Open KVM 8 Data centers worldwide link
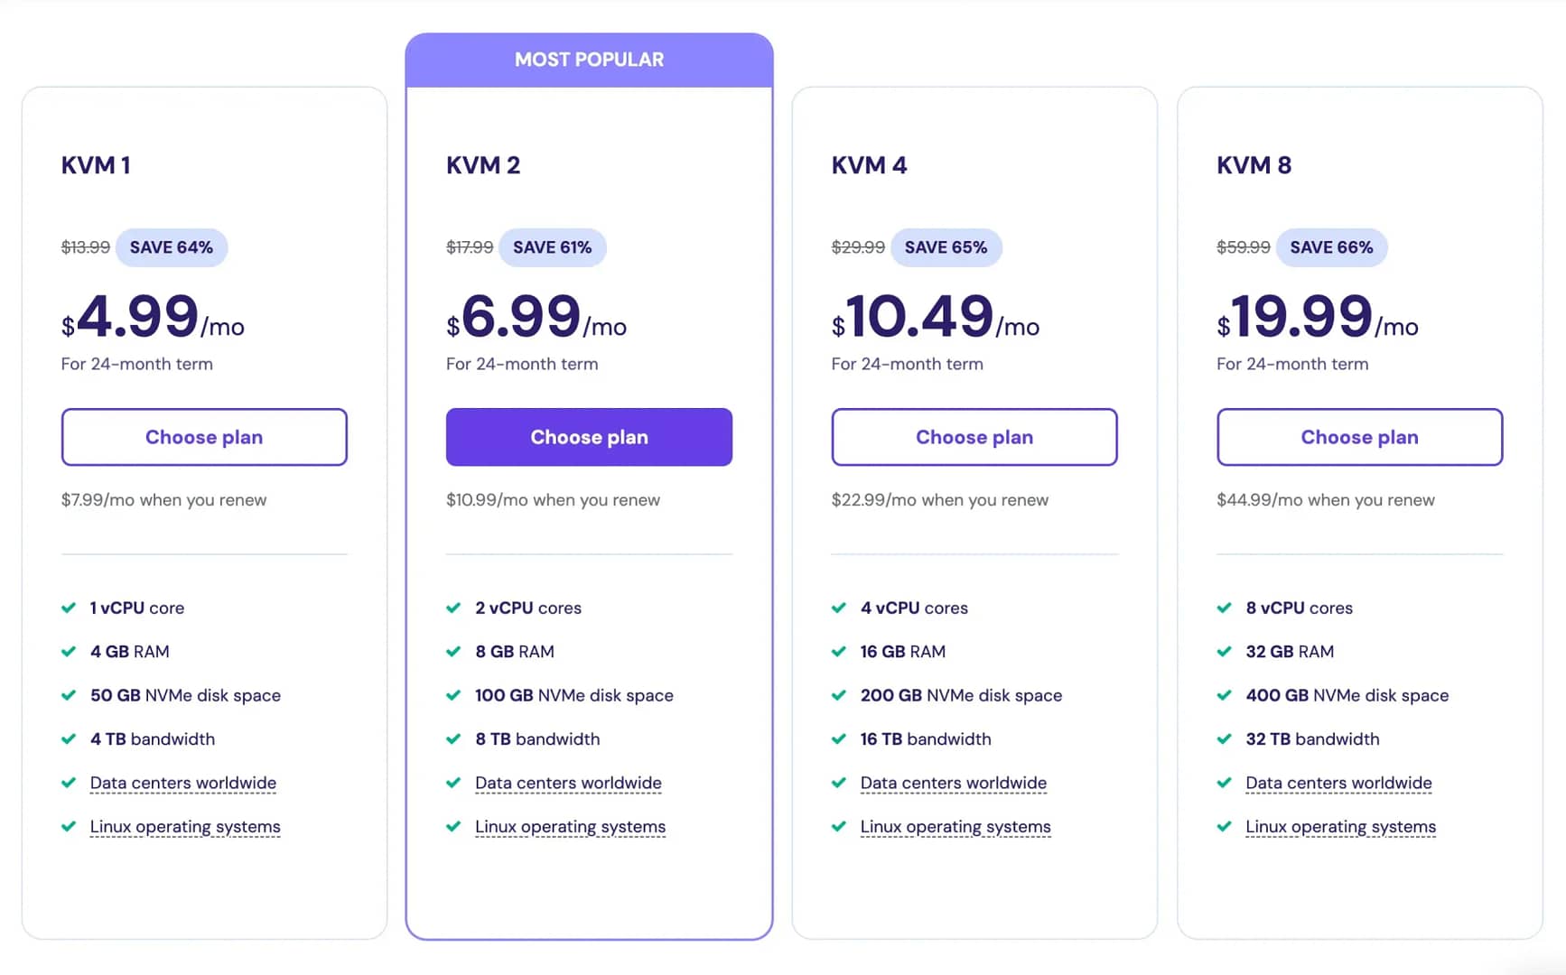Viewport: 1566px width, 975px height. pos(1338,783)
